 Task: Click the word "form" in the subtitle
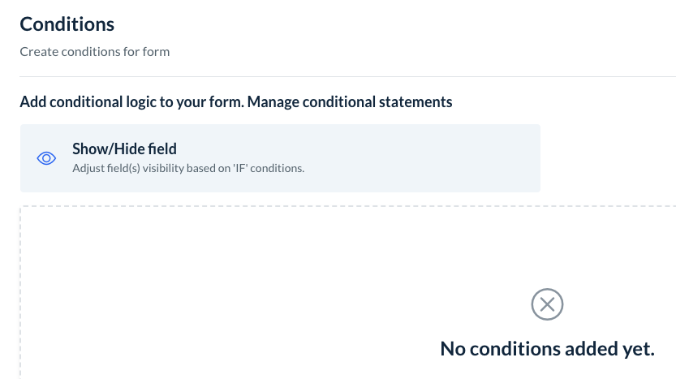[159, 52]
